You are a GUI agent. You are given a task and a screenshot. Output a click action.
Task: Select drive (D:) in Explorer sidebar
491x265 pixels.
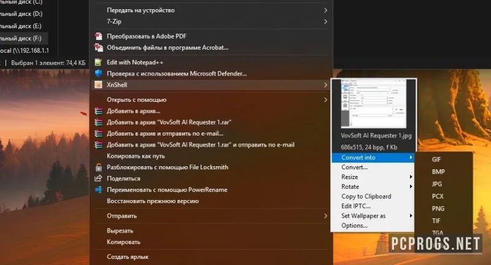coord(21,13)
